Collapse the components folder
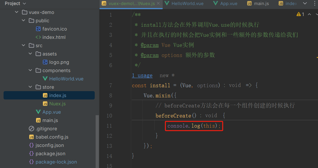This screenshot has width=318, height=168. pos(30,71)
